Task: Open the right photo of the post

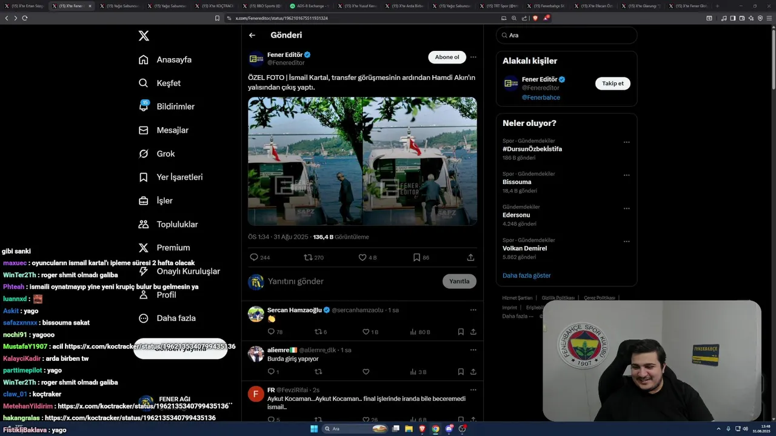Action: coord(420,161)
